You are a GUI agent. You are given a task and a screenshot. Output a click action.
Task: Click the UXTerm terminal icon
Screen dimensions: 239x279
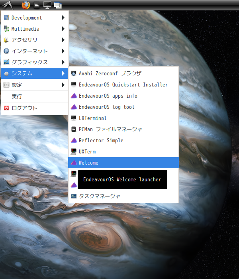coord(74,151)
